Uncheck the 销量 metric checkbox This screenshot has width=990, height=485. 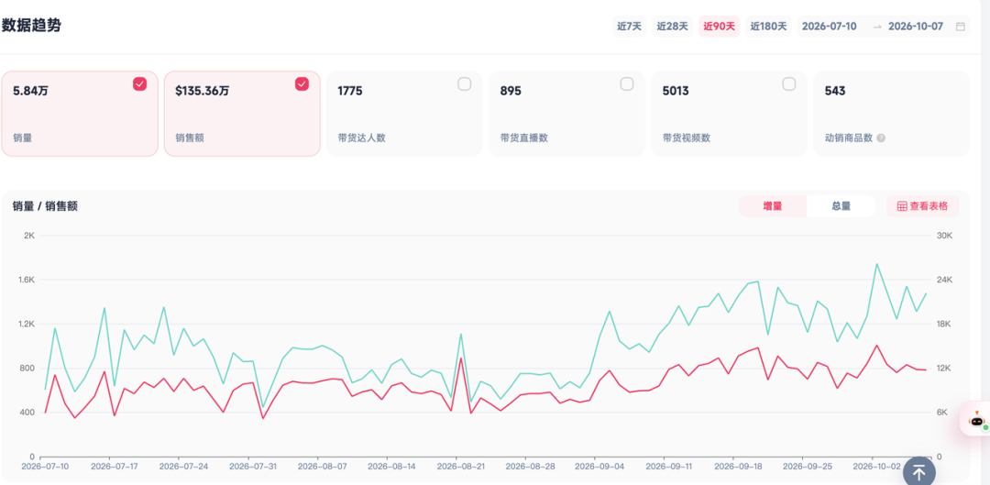[139, 84]
